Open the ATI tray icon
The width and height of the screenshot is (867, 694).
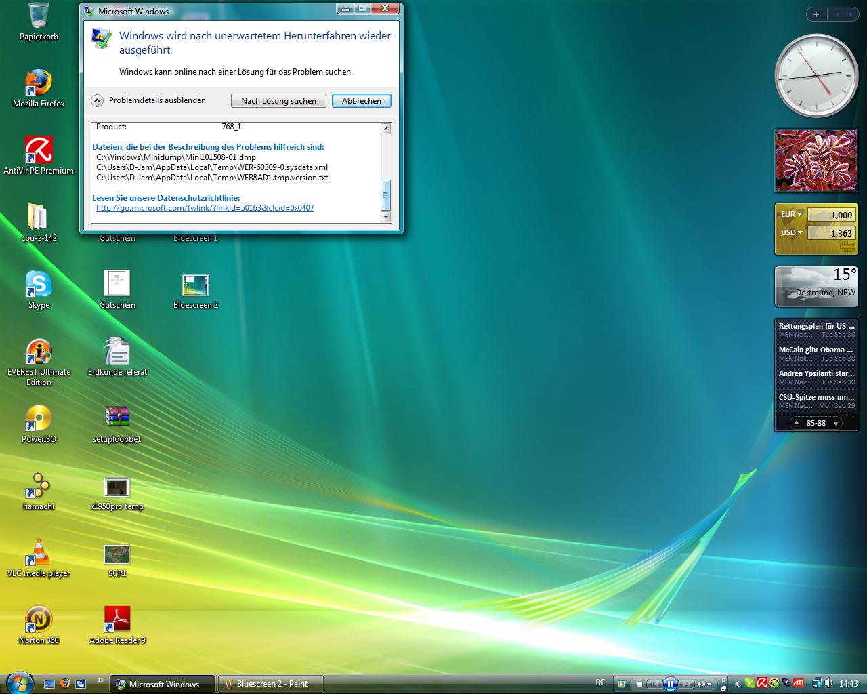click(x=799, y=682)
